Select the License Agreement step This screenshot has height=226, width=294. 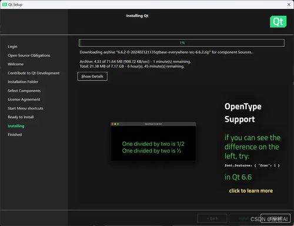coord(24,99)
